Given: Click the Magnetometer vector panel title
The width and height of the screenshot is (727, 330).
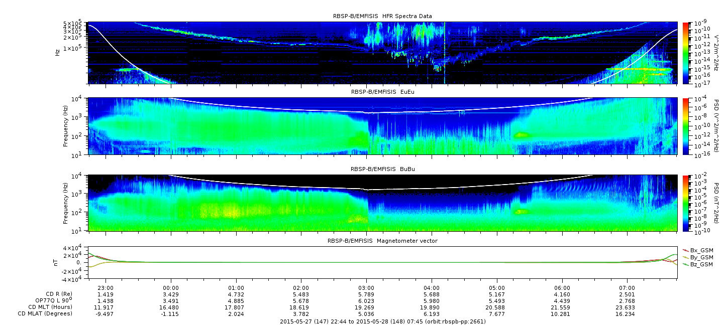Looking at the screenshot, I should pyautogui.click(x=382, y=241).
